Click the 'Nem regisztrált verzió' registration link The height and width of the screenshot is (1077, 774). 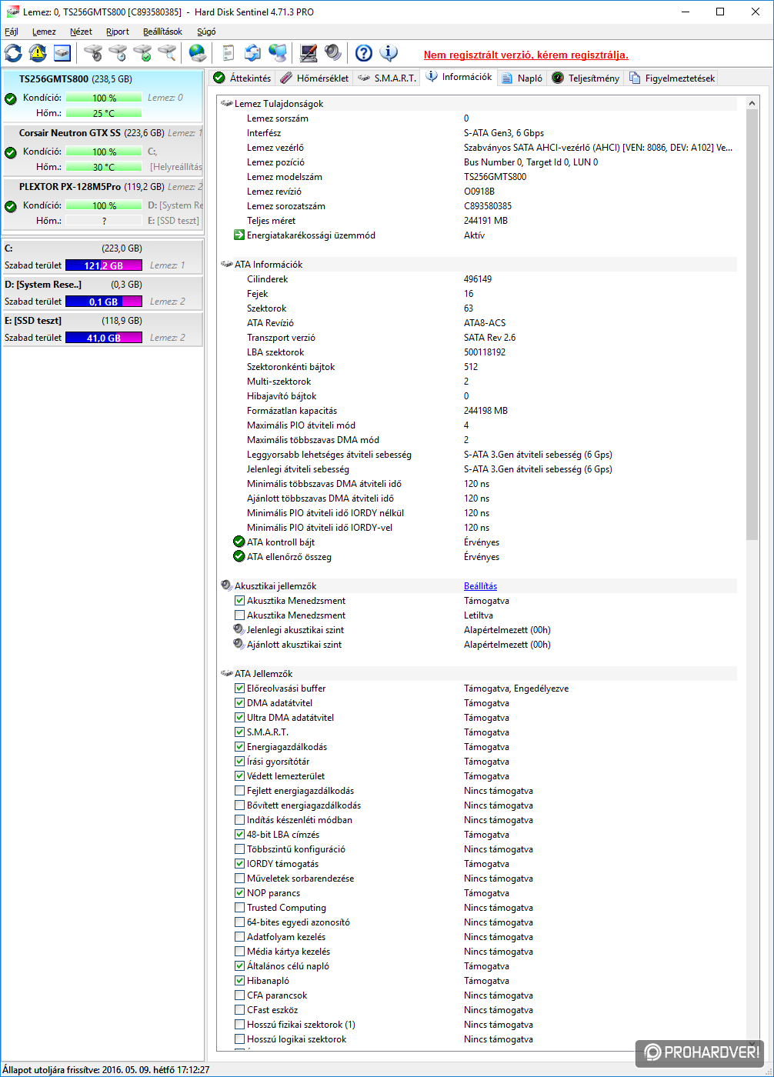click(526, 55)
